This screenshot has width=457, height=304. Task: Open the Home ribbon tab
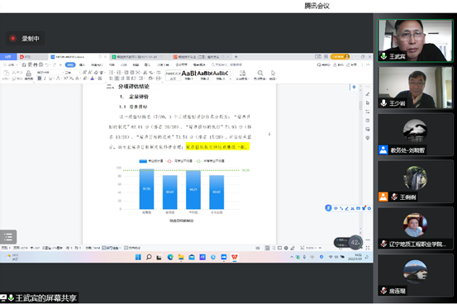70,64
